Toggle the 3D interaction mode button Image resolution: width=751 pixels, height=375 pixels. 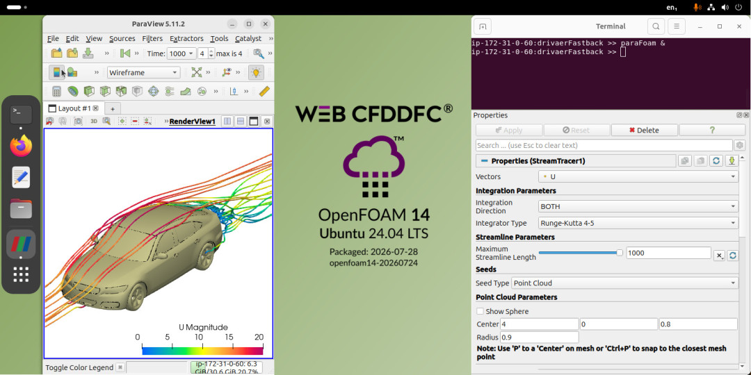pos(94,122)
